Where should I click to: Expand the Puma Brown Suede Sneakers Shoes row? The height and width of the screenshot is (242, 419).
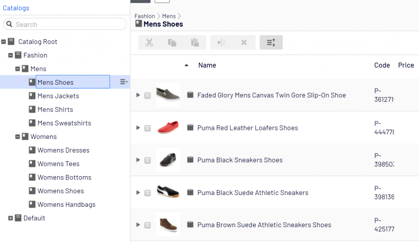[138, 225]
